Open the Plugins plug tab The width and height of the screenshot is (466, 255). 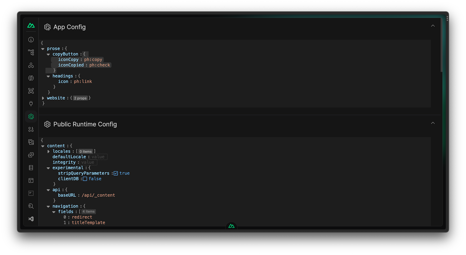point(31,104)
